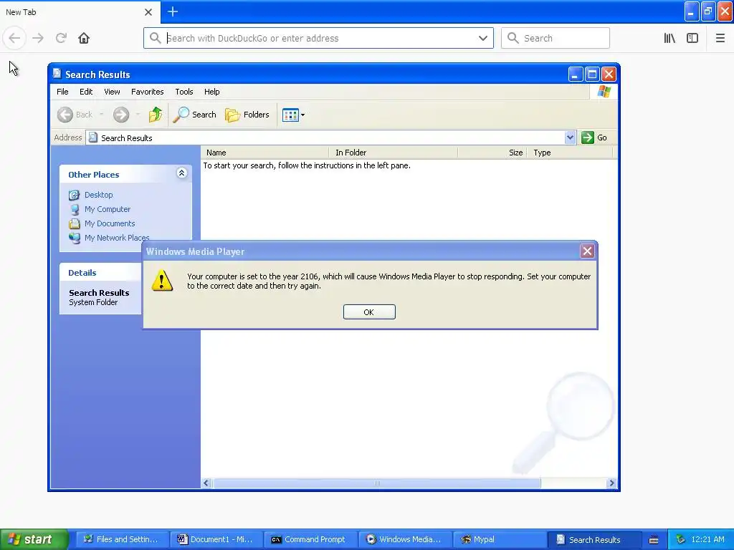Image resolution: width=734 pixels, height=550 pixels.
Task: Click the horizontal scrollbar left arrow
Action: pyautogui.click(x=206, y=483)
